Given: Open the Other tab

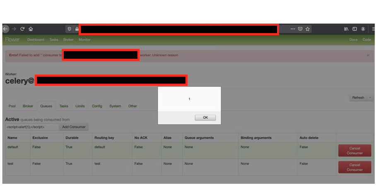Looking at the screenshot, I should pos(133,106).
